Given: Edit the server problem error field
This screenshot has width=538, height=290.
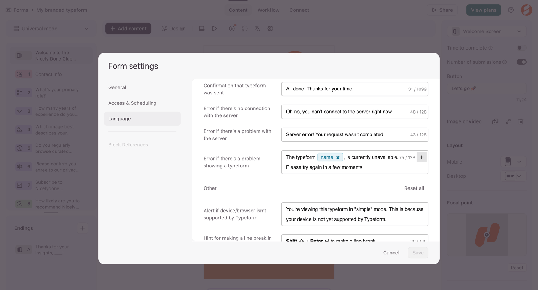Looking at the screenshot, I should pyautogui.click(x=355, y=135).
